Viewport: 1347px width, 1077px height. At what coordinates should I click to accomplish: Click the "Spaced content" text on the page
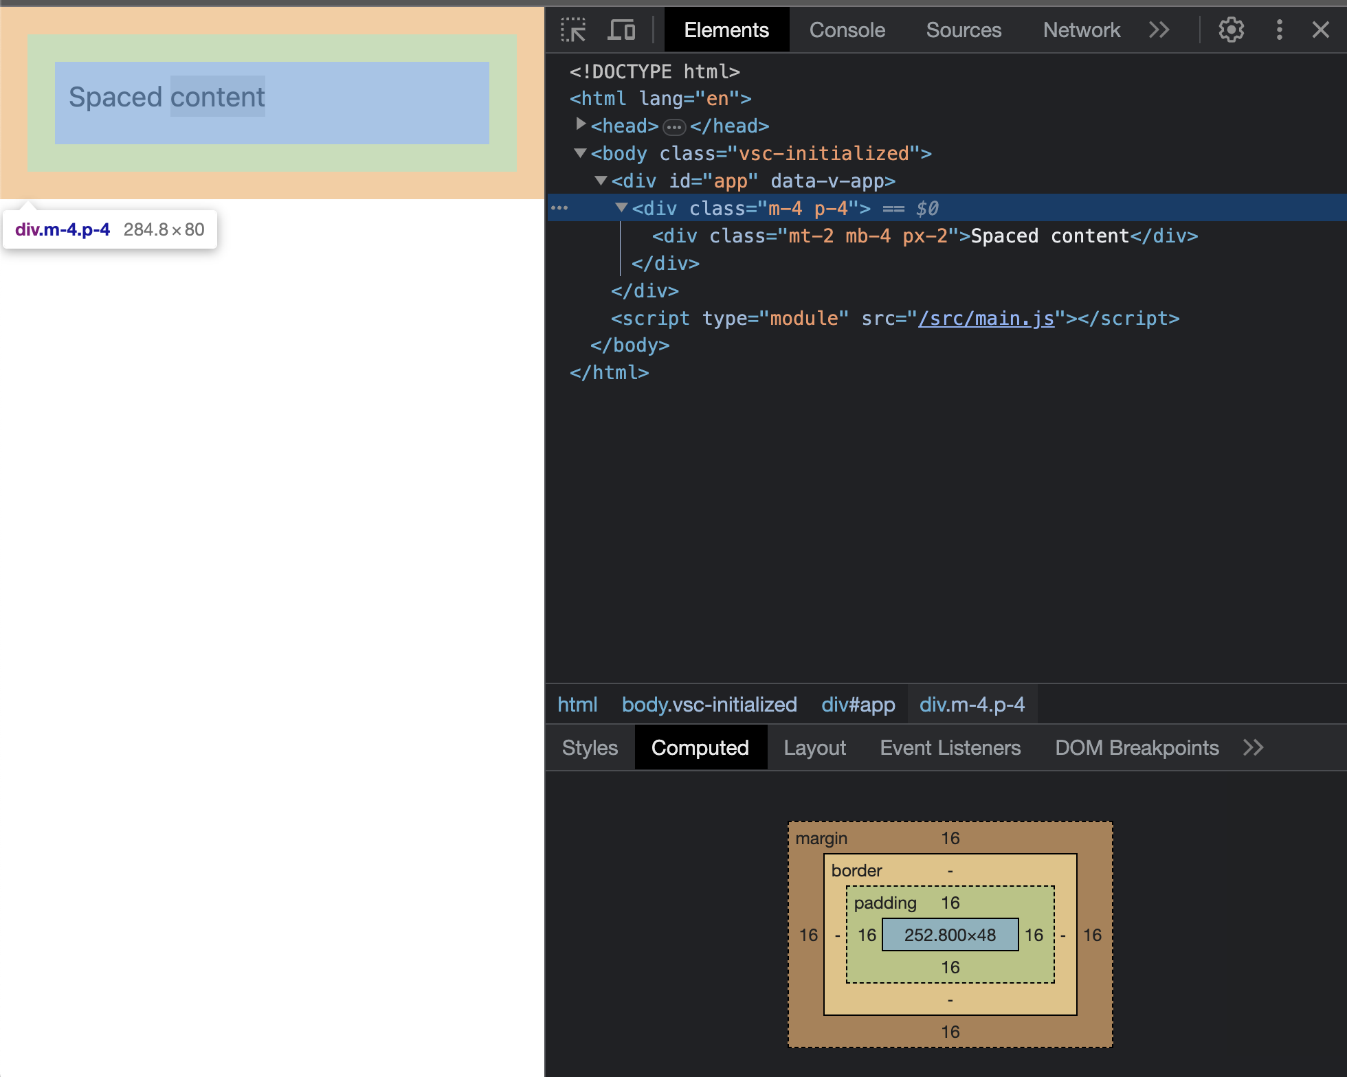click(x=167, y=97)
